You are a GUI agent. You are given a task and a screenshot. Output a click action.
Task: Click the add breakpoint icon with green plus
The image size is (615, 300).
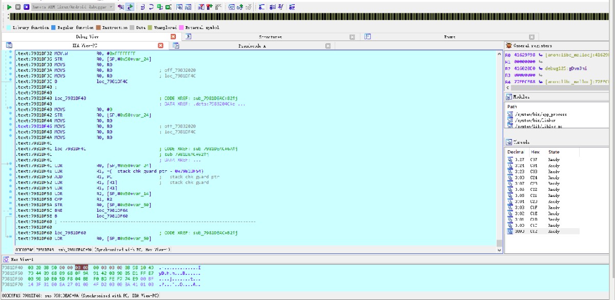(x=210, y=7)
